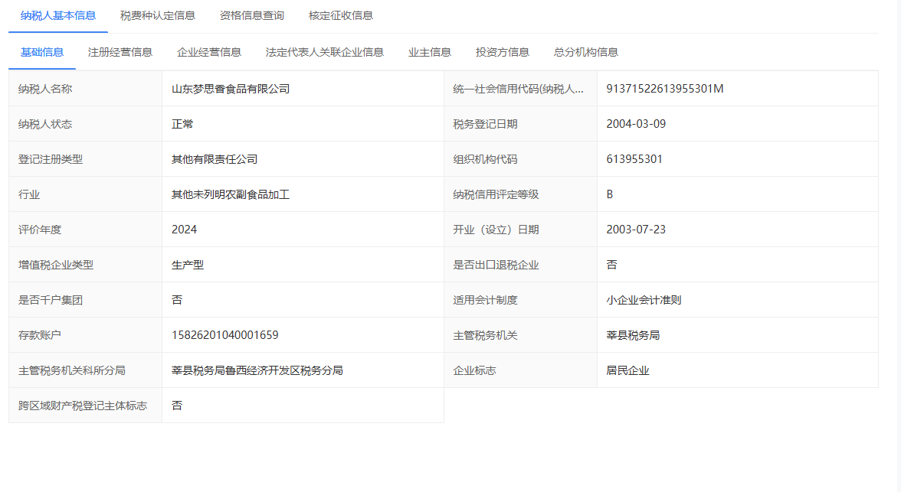This screenshot has width=901, height=492.
Task: Open the 资格信息查询 tab
Action: (252, 15)
